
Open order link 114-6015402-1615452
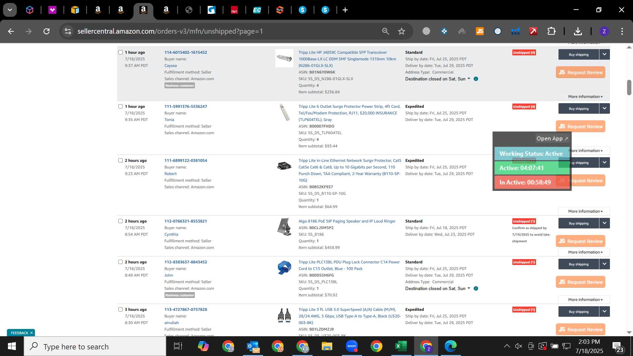coord(186,52)
